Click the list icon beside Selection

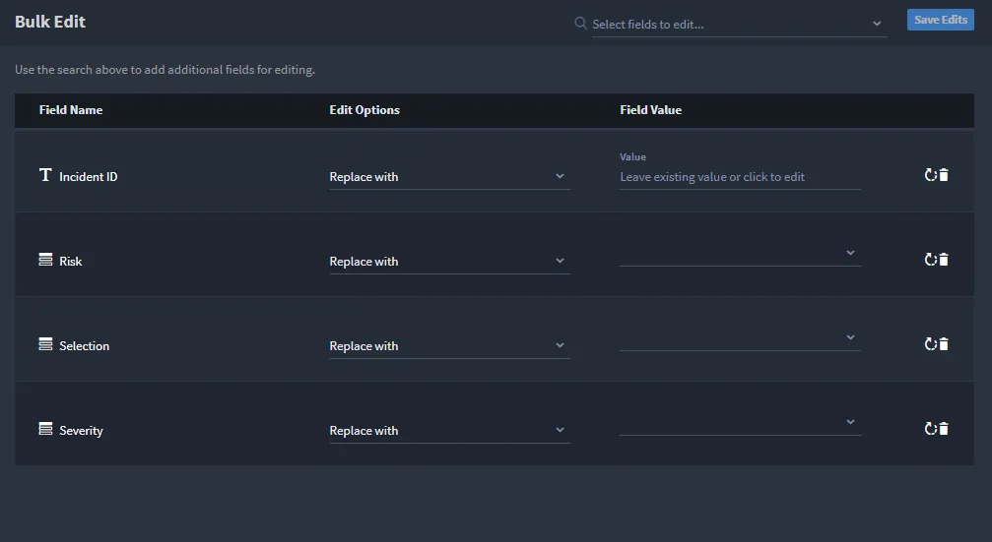click(45, 344)
